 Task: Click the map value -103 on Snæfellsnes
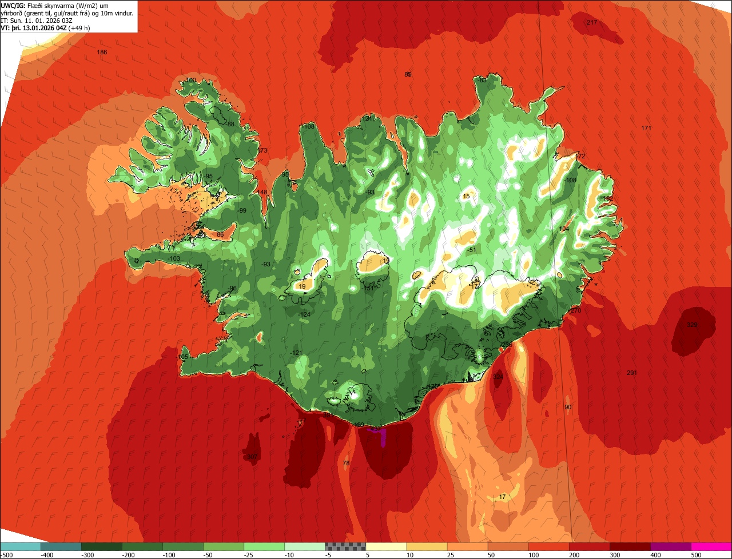pos(174,259)
